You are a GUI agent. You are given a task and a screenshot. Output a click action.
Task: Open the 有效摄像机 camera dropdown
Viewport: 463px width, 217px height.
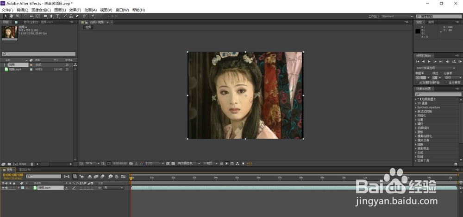point(188,164)
